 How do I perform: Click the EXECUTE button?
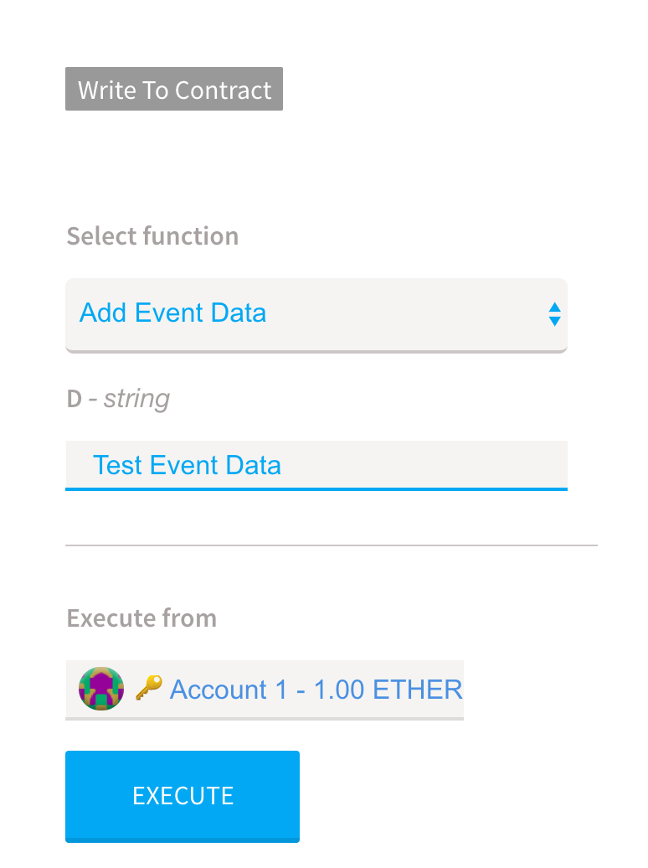coord(183,797)
